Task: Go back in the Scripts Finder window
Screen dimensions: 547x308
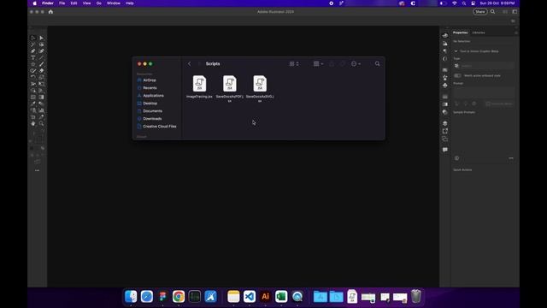Action: pos(190,64)
